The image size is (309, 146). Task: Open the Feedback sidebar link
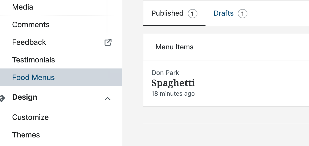tap(29, 42)
